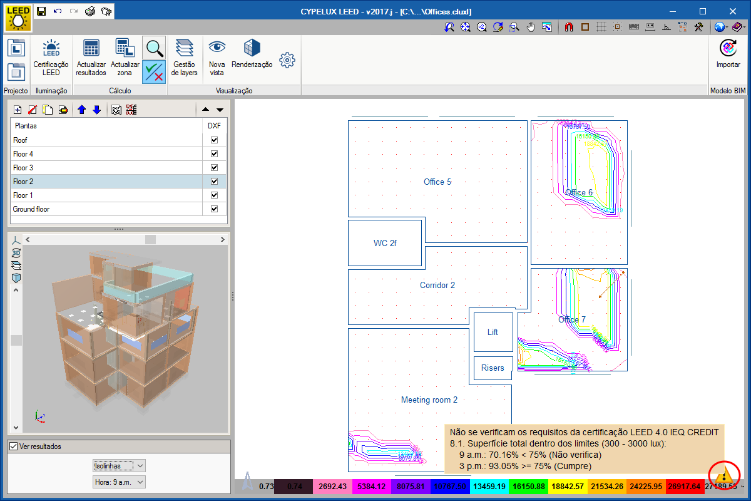Toggle DXF checkbox for Floor 3
This screenshot has width=751, height=501.
pos(214,168)
